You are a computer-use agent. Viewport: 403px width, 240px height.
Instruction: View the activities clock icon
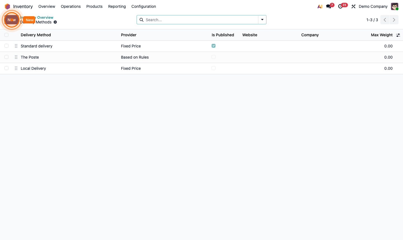pos(340,6)
